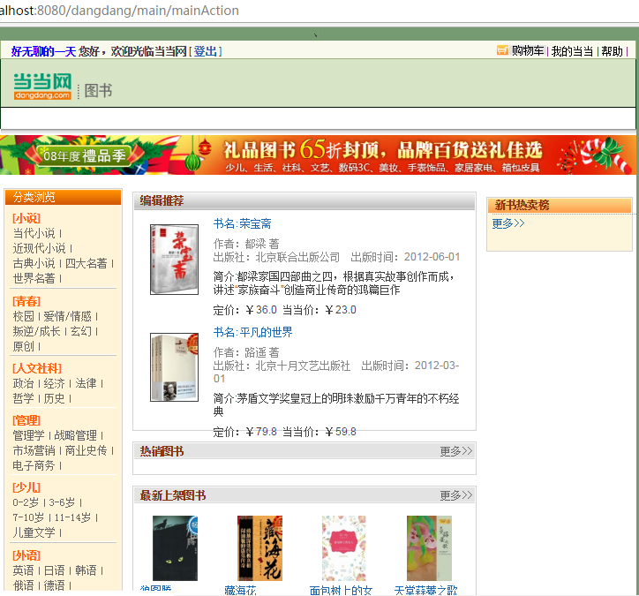Browse the 外语 category heading
The height and width of the screenshot is (596, 639).
[x=26, y=555]
